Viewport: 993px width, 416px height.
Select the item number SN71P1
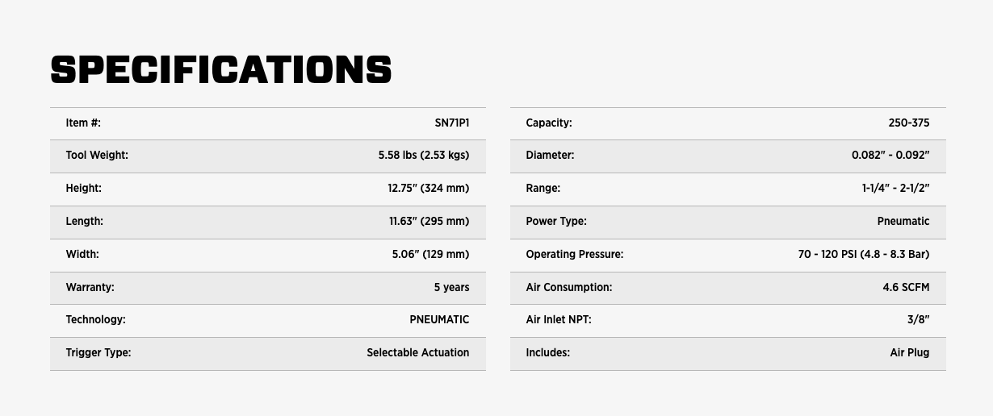tap(451, 123)
